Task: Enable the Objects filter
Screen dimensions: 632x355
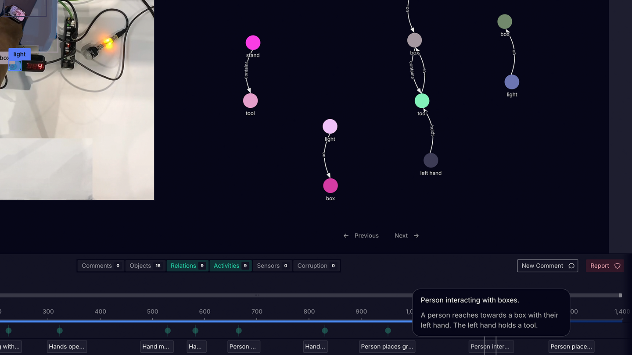Action: pos(145,266)
